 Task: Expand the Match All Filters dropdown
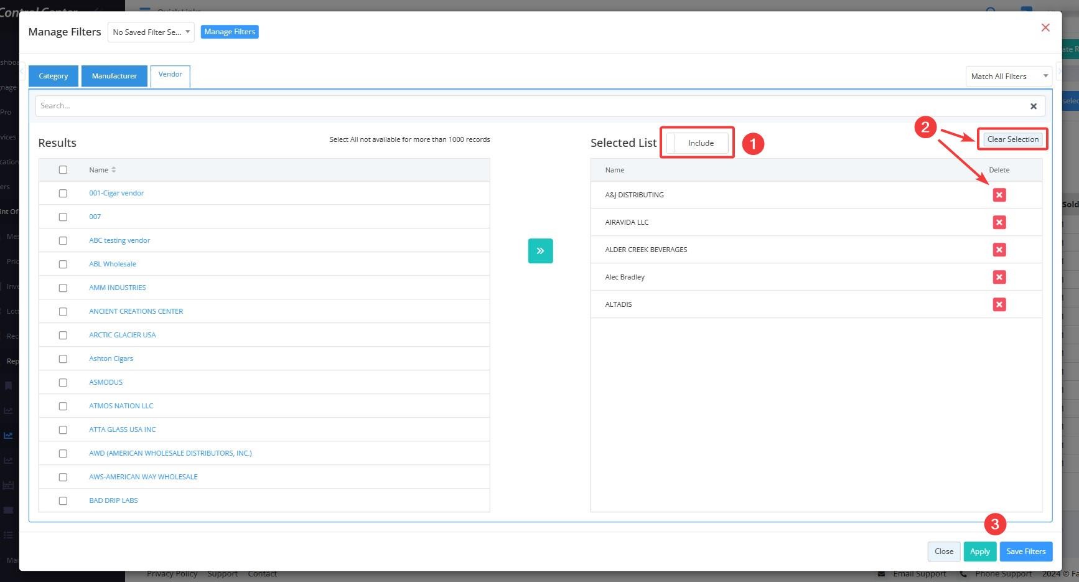(1008, 77)
